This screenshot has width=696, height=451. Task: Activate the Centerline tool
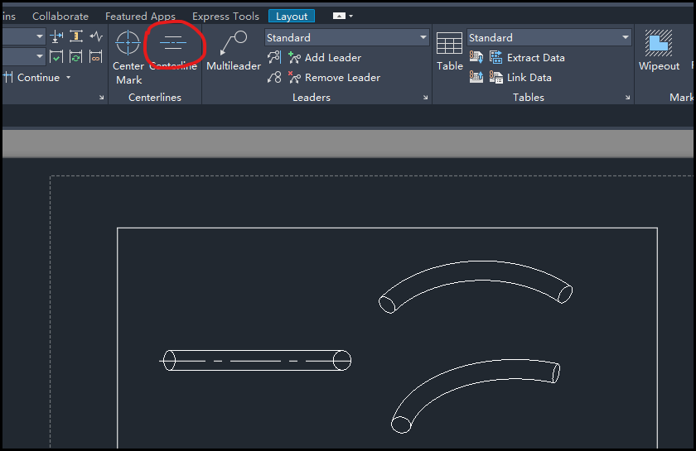[173, 50]
